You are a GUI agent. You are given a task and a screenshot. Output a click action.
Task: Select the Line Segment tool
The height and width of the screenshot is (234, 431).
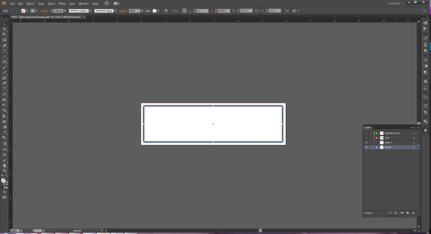pyautogui.click(x=4, y=56)
